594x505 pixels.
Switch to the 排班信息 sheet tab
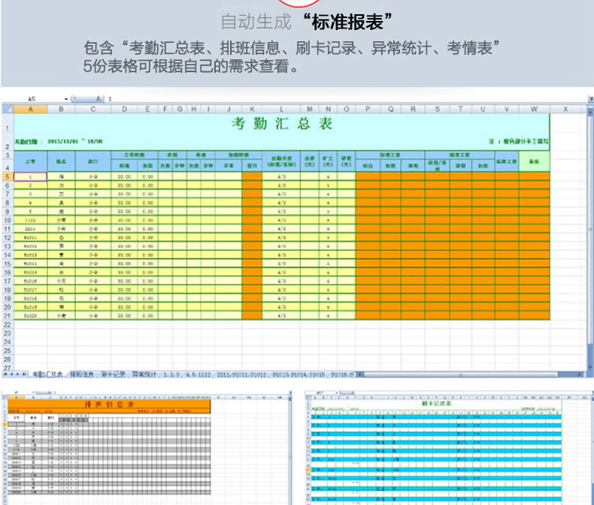pyautogui.click(x=82, y=374)
